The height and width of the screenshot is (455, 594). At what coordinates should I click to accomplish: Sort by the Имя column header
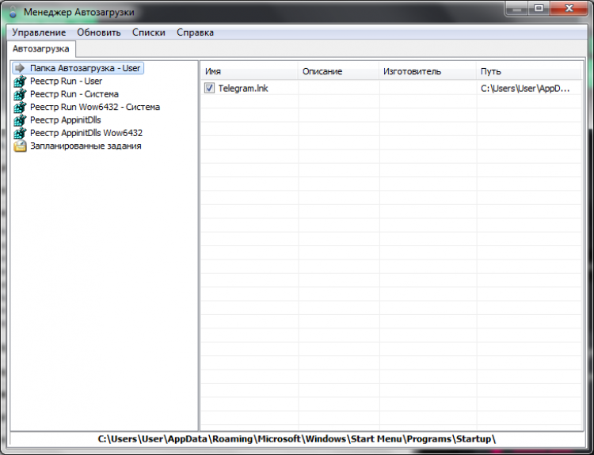249,71
